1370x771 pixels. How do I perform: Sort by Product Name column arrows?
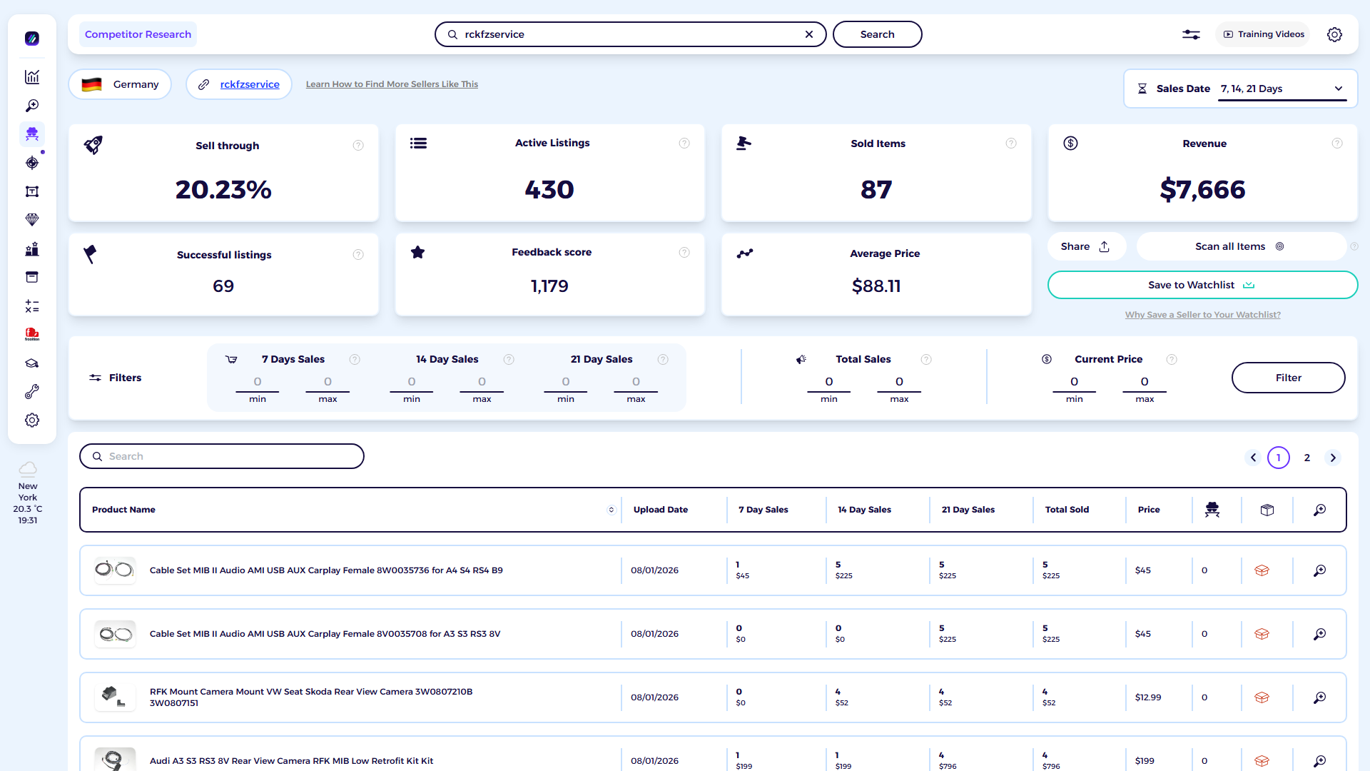click(x=612, y=510)
